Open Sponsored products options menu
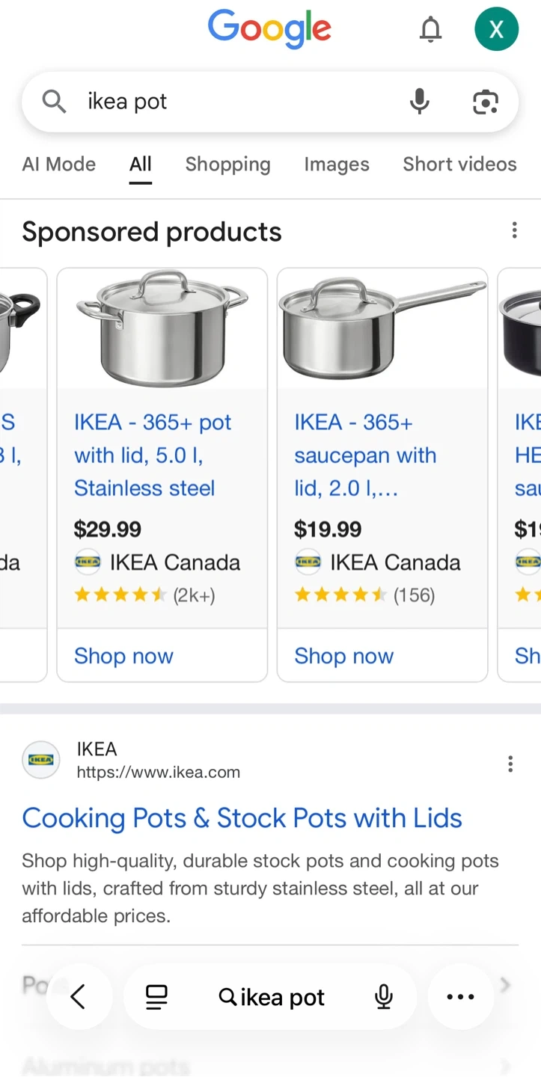This screenshot has width=541, height=1077. pyautogui.click(x=514, y=230)
